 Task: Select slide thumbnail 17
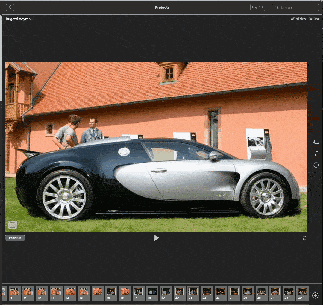139,293
